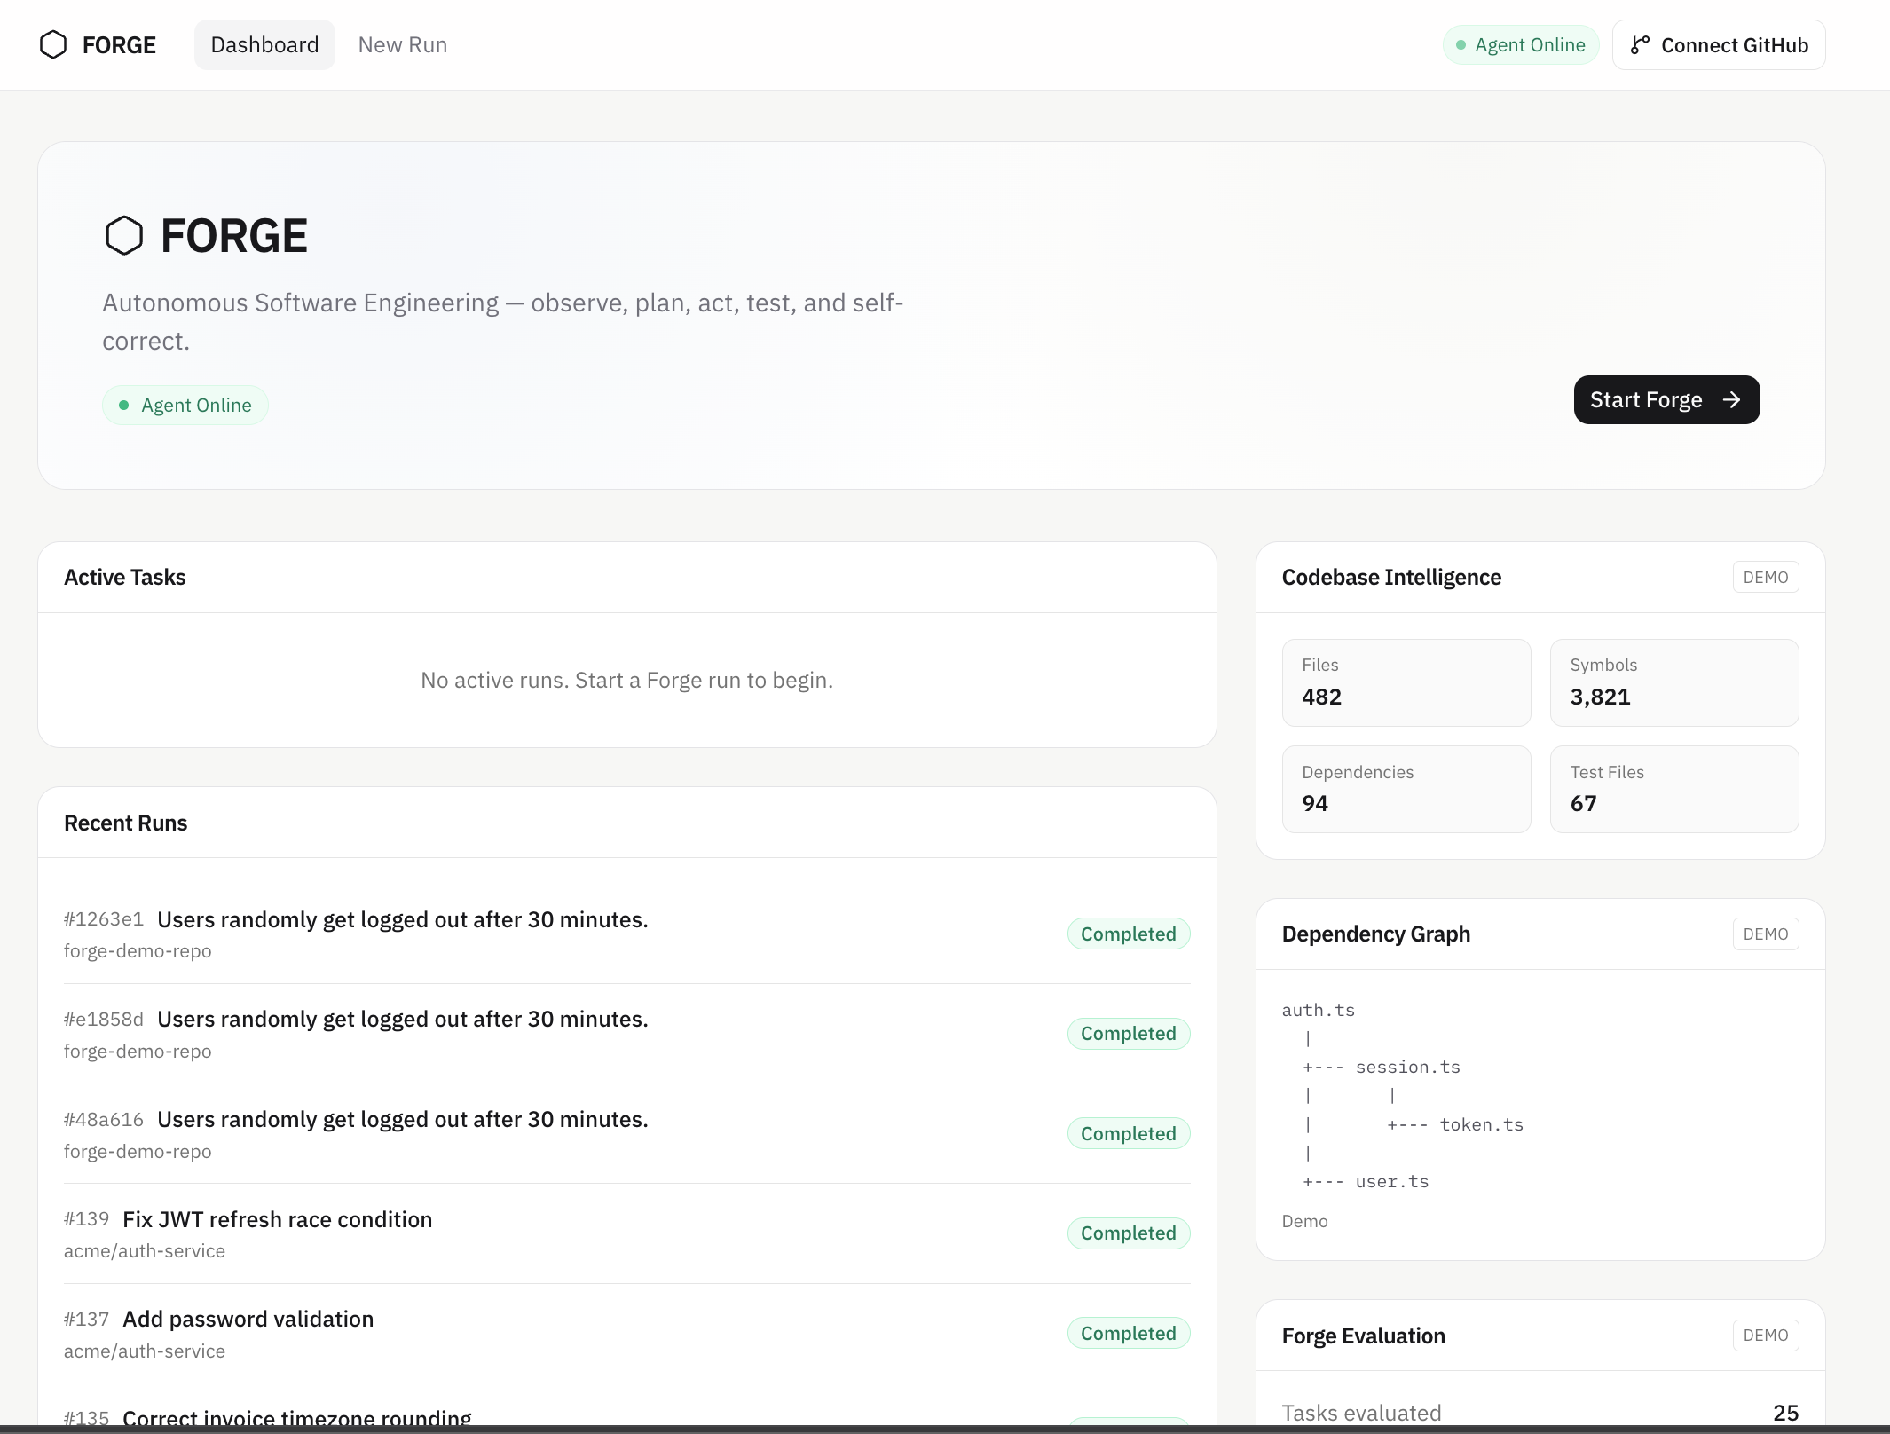Click the Active Tasks heading
Viewport: 1890px width, 1434px height.
pyautogui.click(x=125, y=577)
